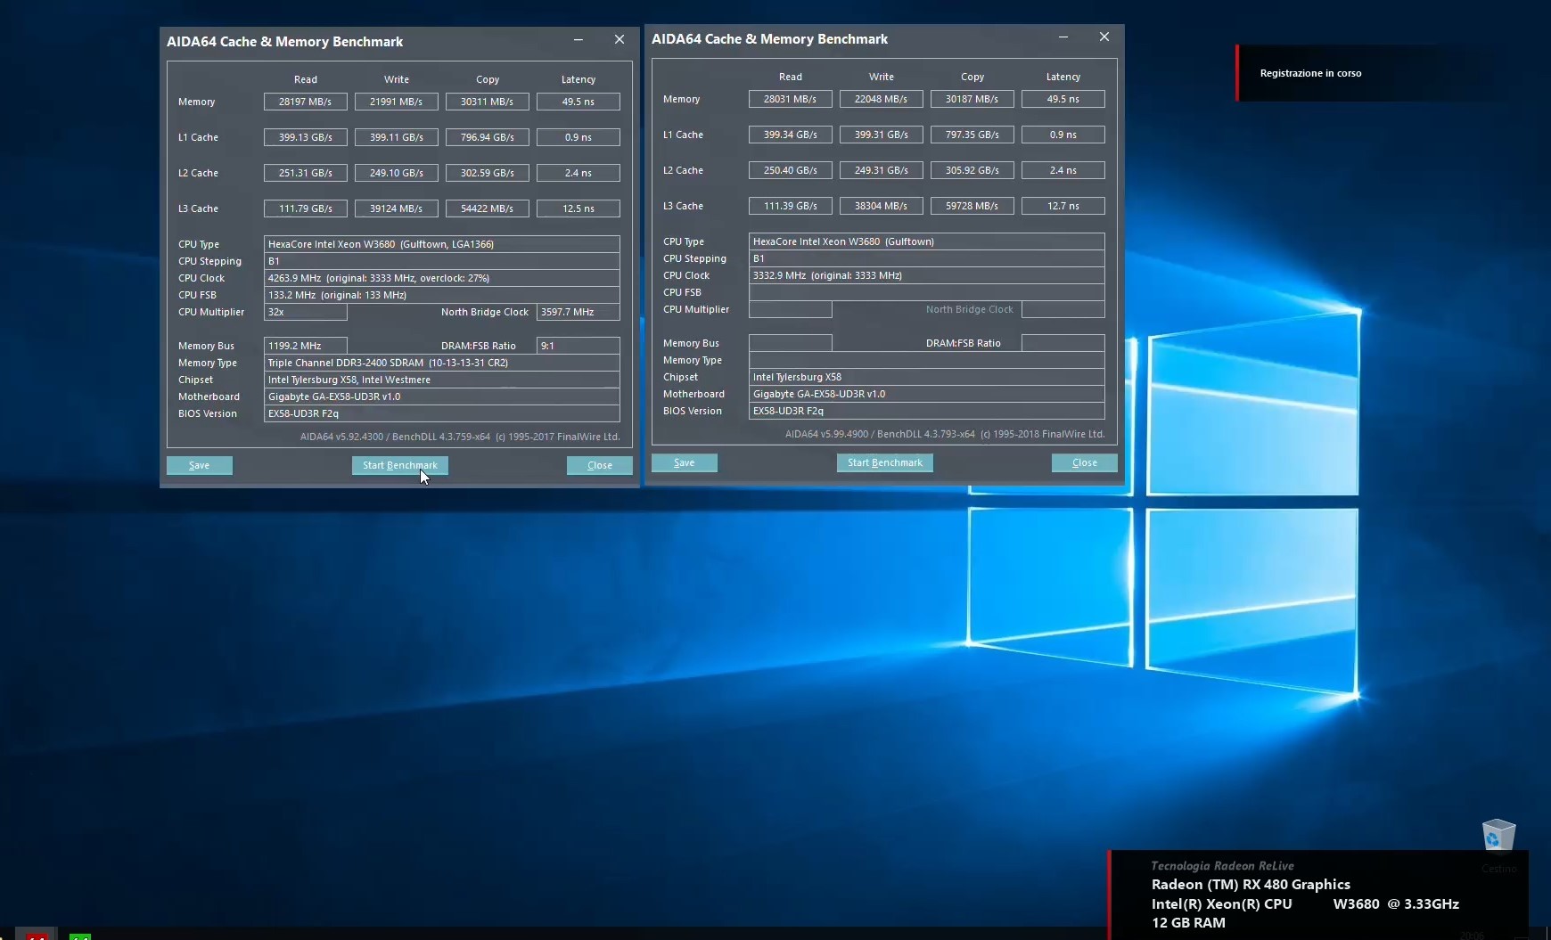Select the L1 Cache Write value 399.31 GB/s

point(882,135)
